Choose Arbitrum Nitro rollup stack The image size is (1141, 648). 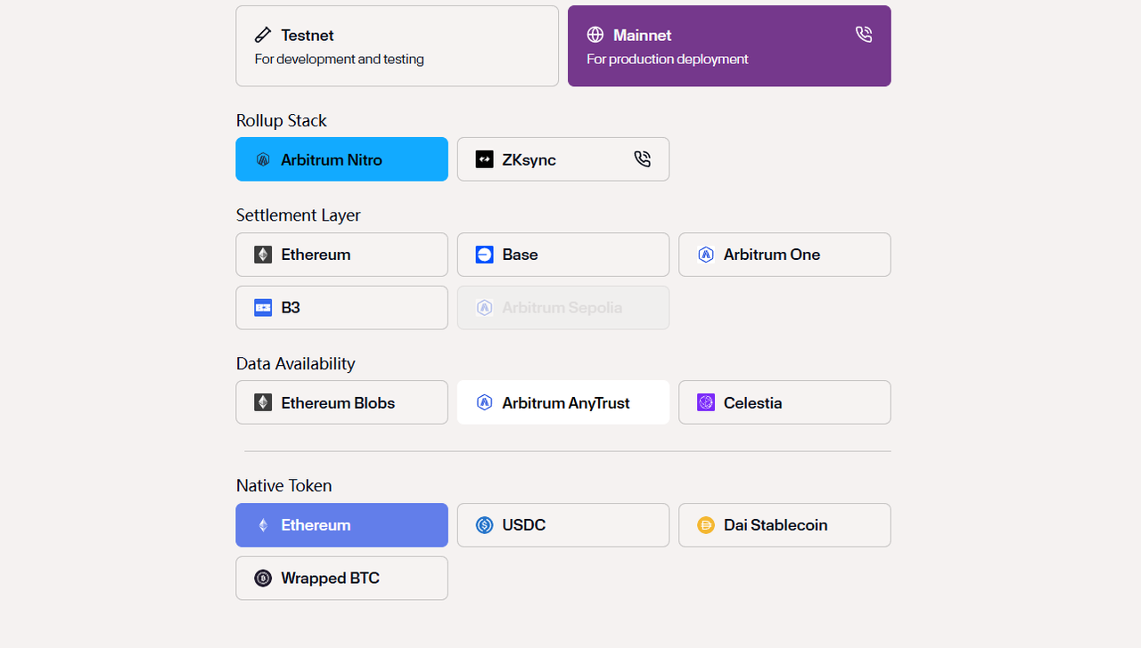(x=341, y=159)
